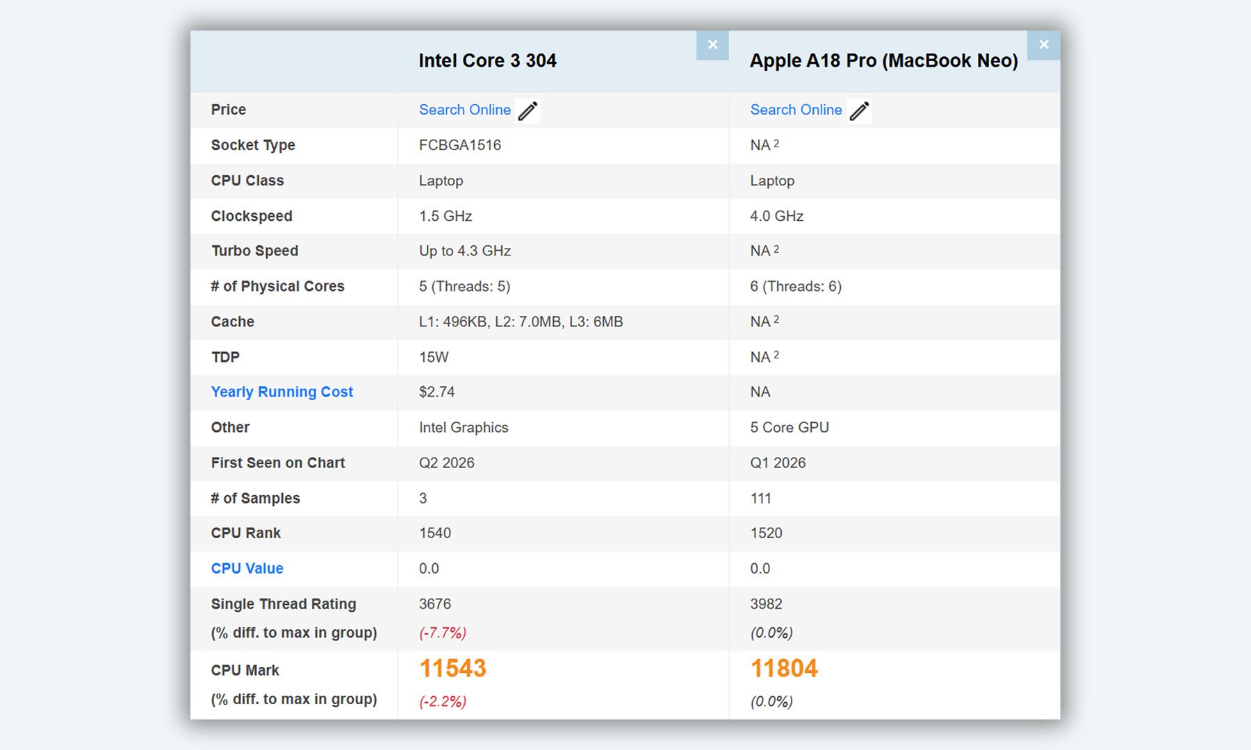This screenshot has height=750, width=1251.
Task: Select 6 (Threads: 6) cores value
Action: click(x=796, y=287)
